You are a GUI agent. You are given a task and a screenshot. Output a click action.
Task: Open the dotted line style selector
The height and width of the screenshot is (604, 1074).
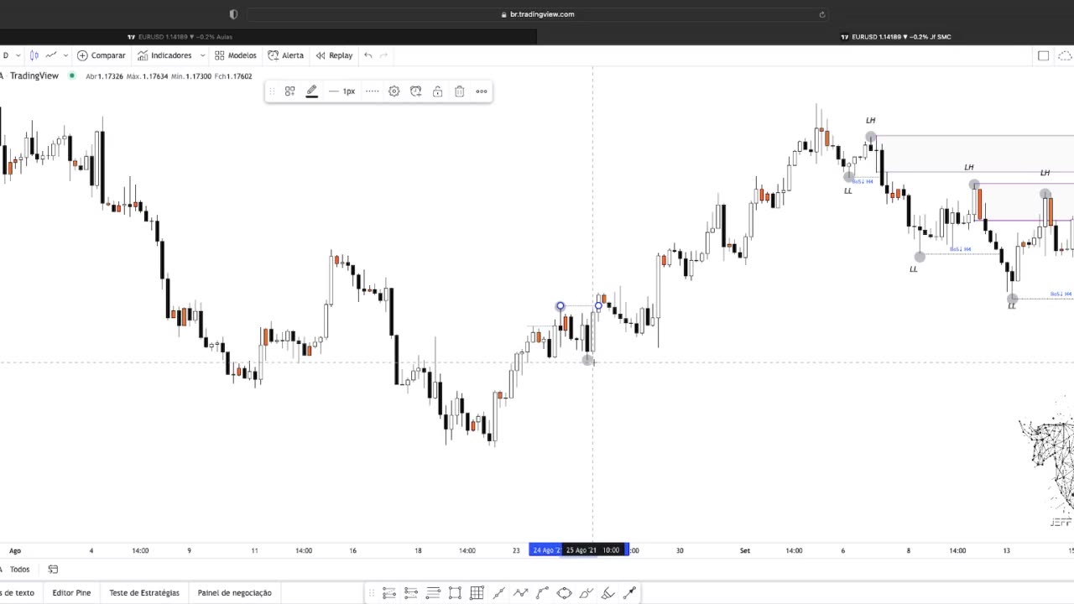point(372,91)
